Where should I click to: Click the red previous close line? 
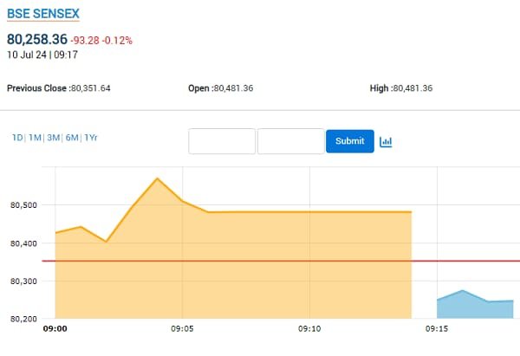(x=260, y=261)
